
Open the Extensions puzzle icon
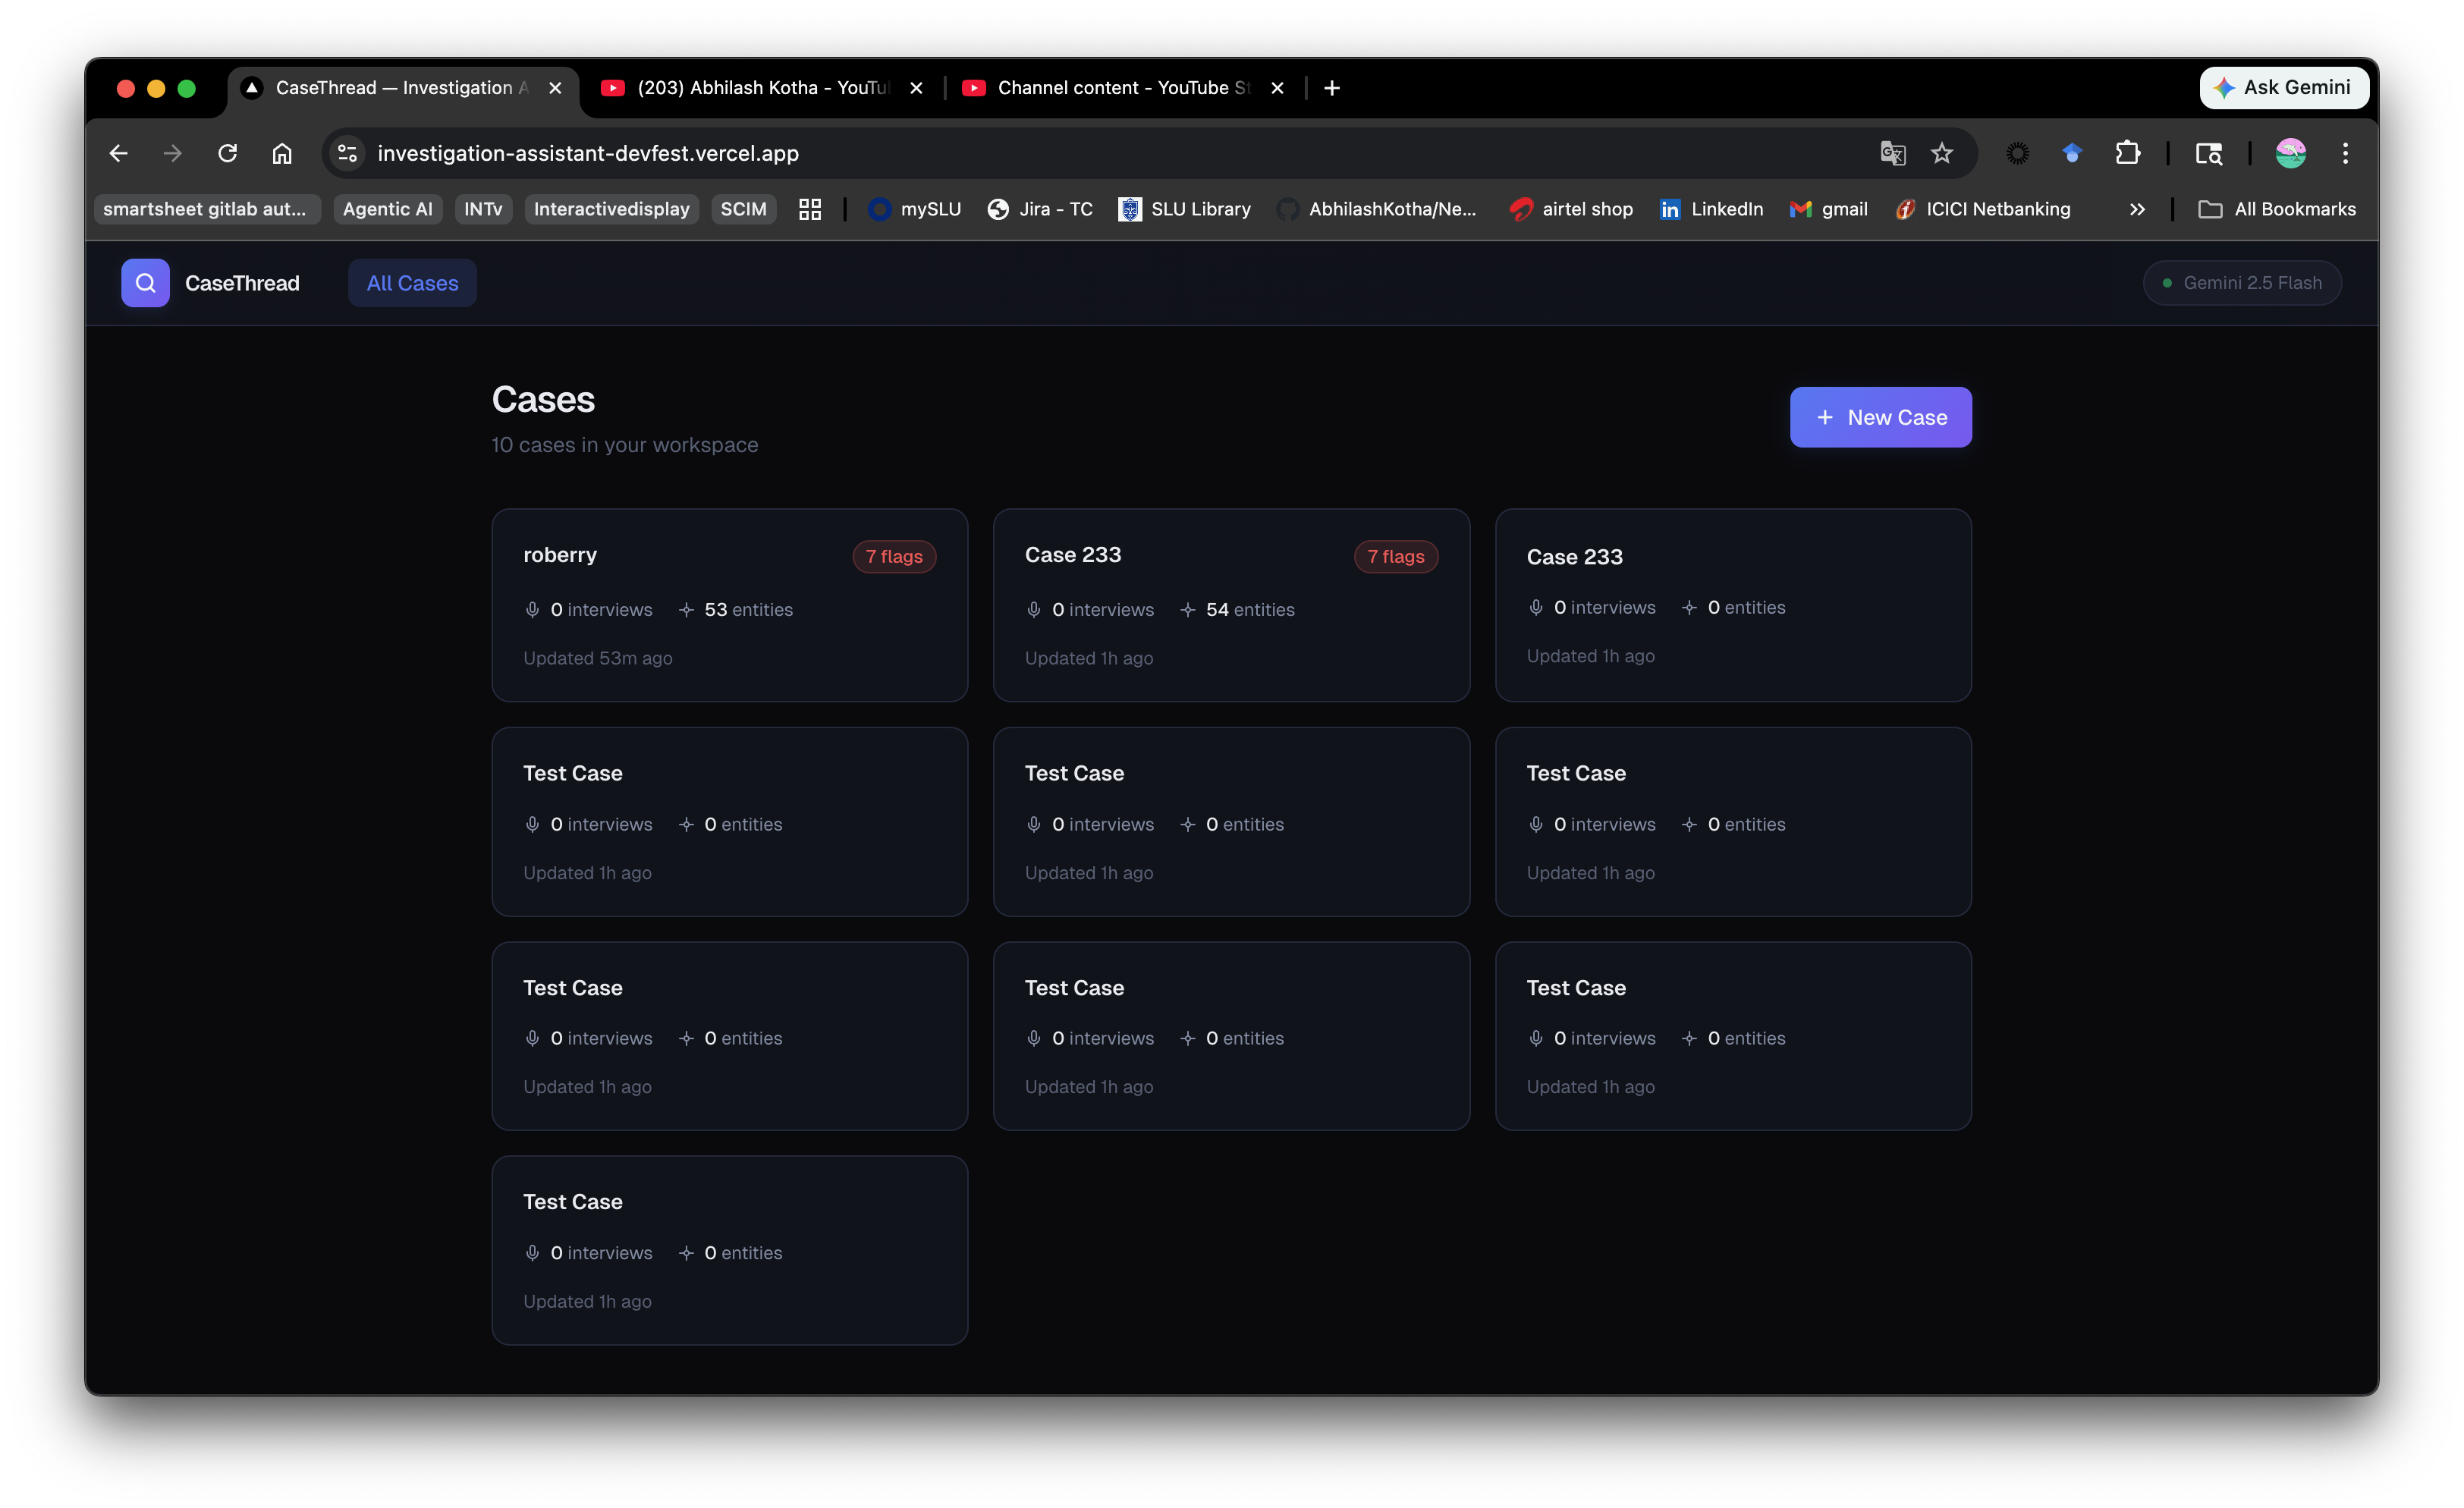coord(2127,153)
